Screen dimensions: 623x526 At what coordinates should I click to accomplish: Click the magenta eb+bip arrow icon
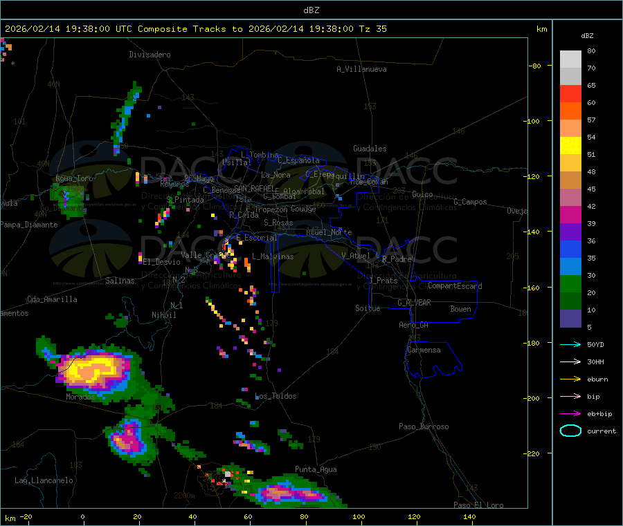[570, 413]
